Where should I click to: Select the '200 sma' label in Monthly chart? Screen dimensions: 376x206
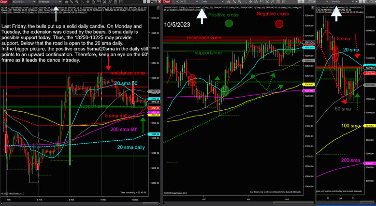click(350, 160)
